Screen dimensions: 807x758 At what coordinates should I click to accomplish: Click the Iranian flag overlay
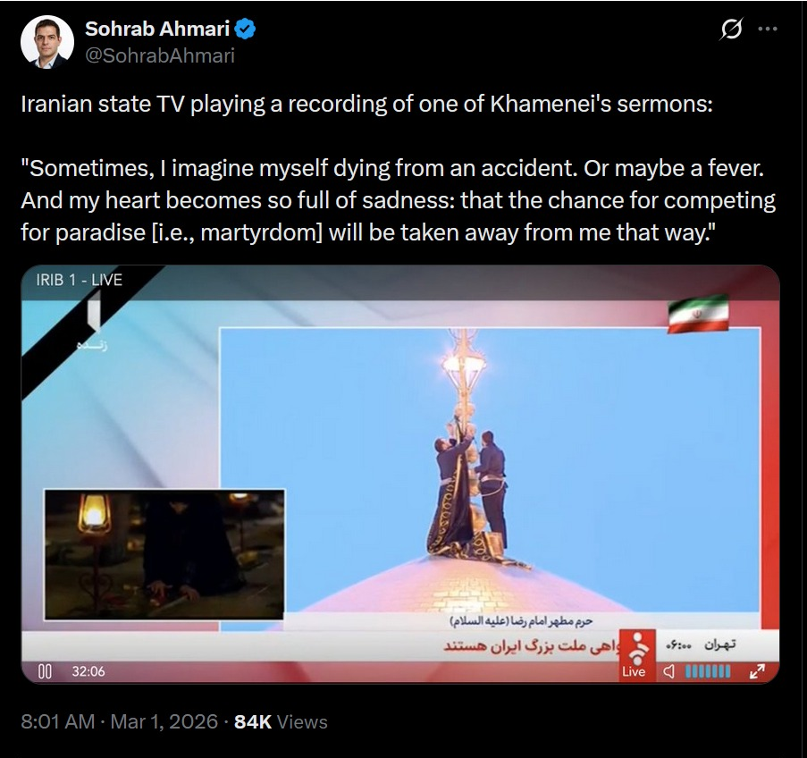[x=698, y=314]
